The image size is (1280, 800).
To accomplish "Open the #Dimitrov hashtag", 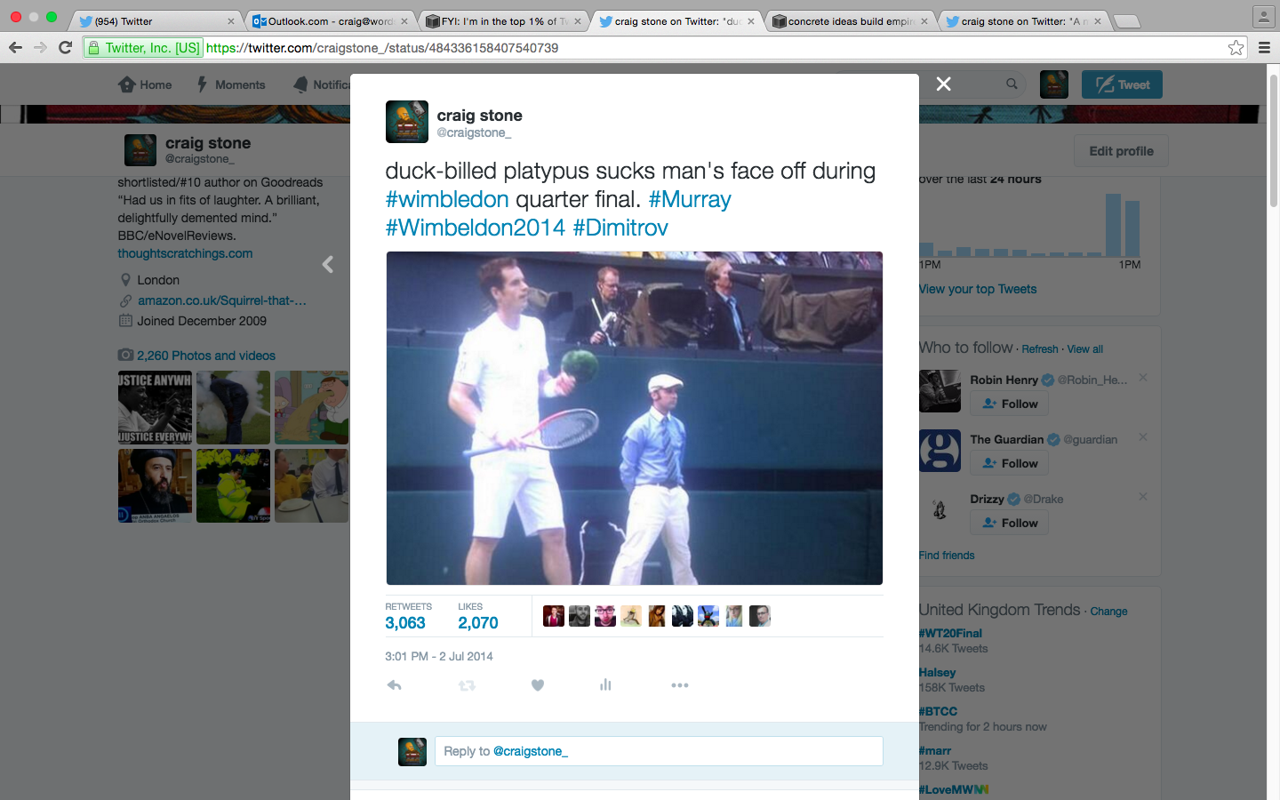I will [x=620, y=228].
